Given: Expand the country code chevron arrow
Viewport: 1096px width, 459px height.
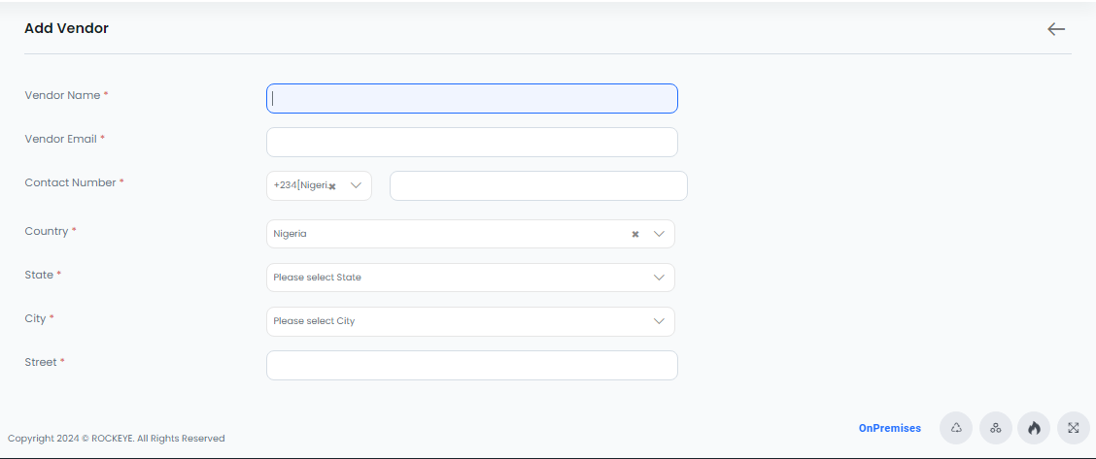Looking at the screenshot, I should [356, 185].
